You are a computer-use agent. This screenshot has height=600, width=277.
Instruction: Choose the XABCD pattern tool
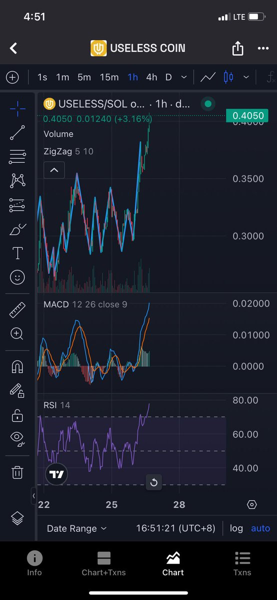(x=17, y=180)
